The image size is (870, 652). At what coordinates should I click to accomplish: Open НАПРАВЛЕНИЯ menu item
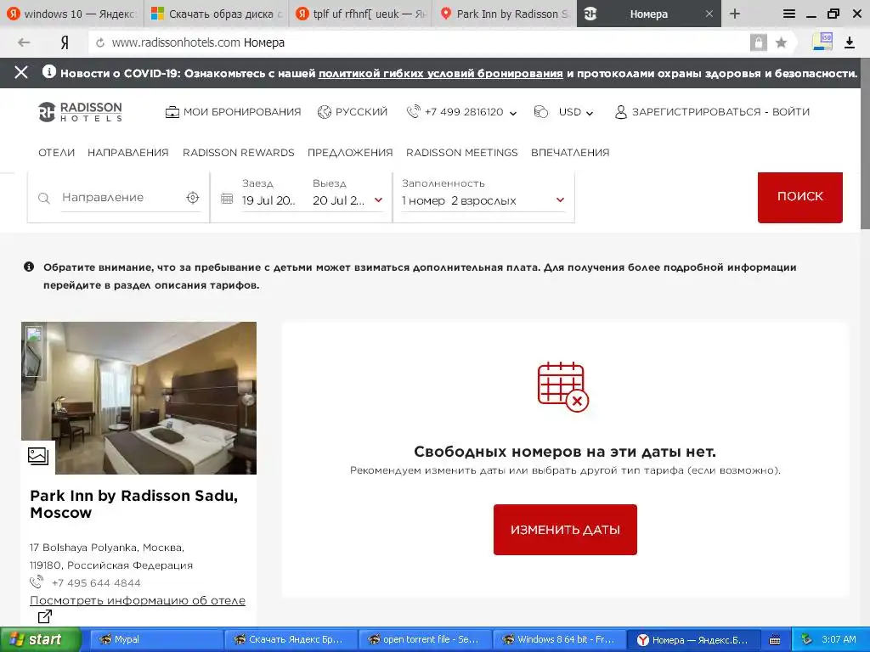click(x=128, y=153)
